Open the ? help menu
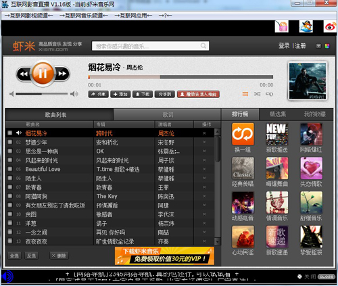The image size is (338, 286). 165,16
